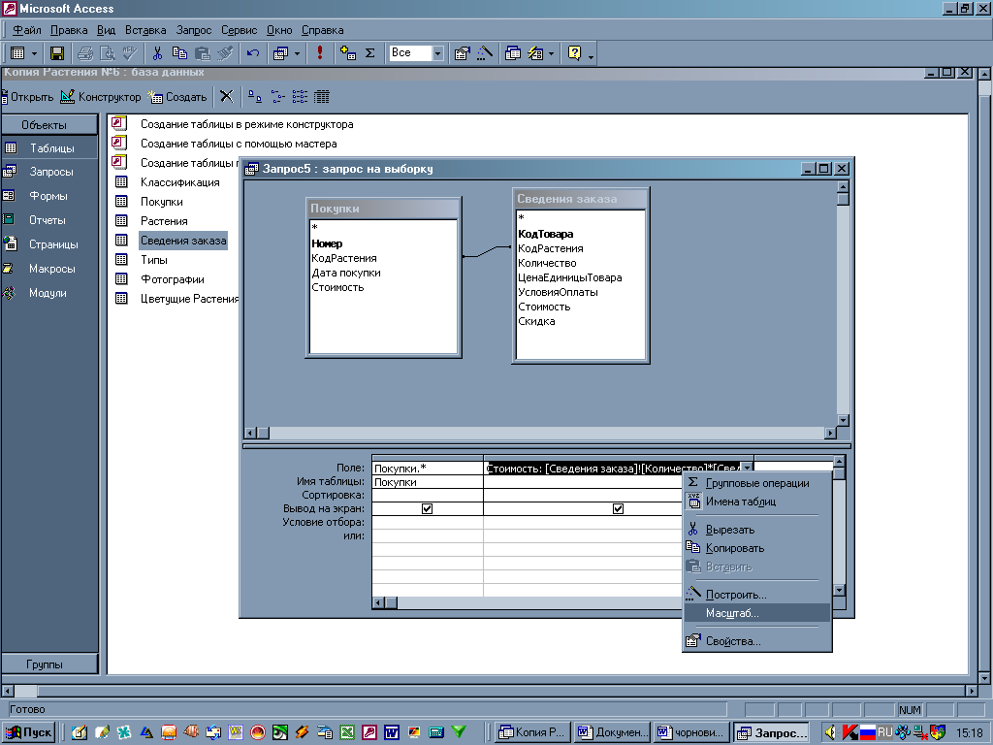993x745 pixels.
Task: Toggle Totals with the sigma toolbar icon
Action: pos(369,54)
